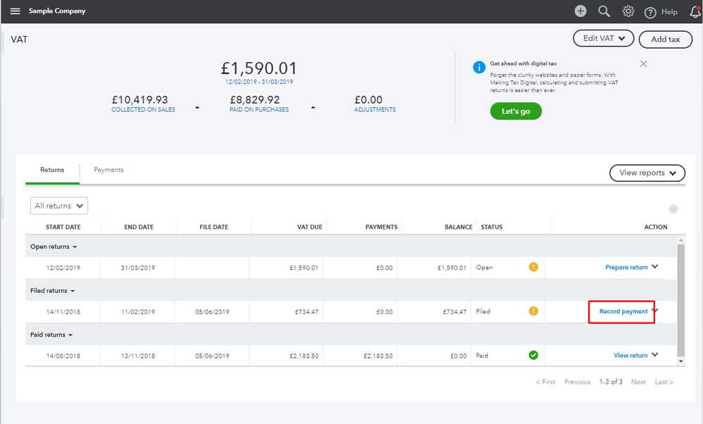
Task: Open the View reports dropdown
Action: [x=646, y=173]
